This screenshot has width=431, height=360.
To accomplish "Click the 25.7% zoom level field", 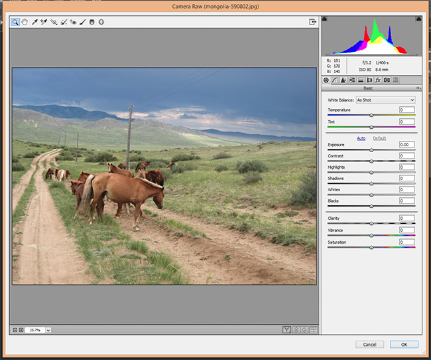I will tap(35, 330).
